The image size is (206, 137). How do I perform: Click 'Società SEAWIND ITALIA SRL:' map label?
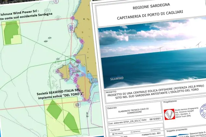59,92
